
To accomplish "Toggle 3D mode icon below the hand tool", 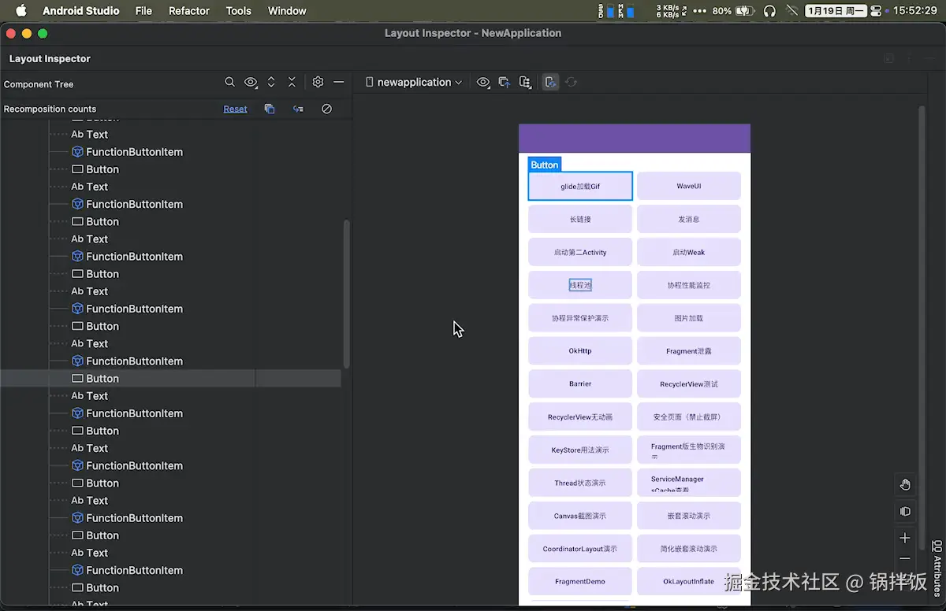I will [x=905, y=511].
